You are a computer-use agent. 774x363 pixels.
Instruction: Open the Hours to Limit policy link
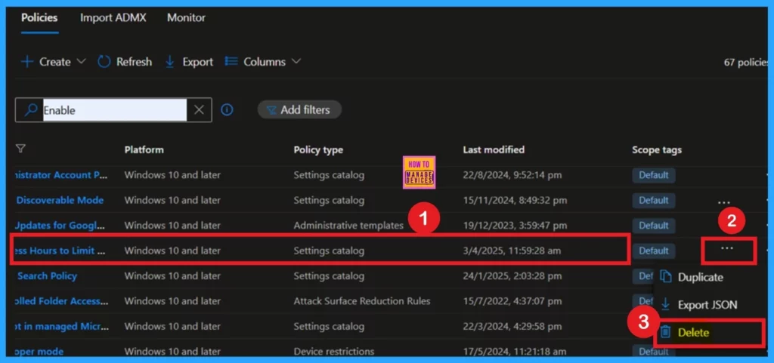[x=61, y=251]
